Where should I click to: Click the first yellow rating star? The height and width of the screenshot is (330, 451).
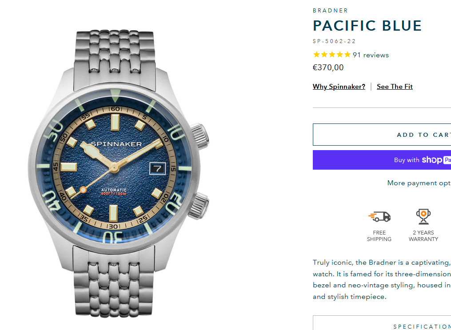click(x=316, y=55)
